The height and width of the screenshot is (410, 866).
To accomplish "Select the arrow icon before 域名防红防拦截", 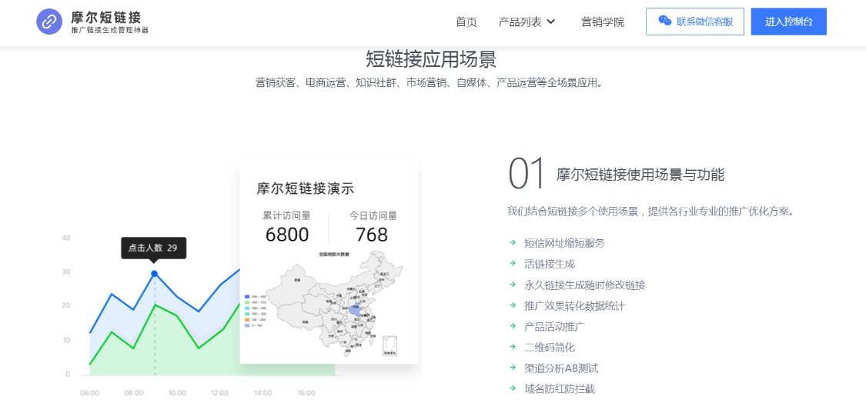I will [x=513, y=388].
